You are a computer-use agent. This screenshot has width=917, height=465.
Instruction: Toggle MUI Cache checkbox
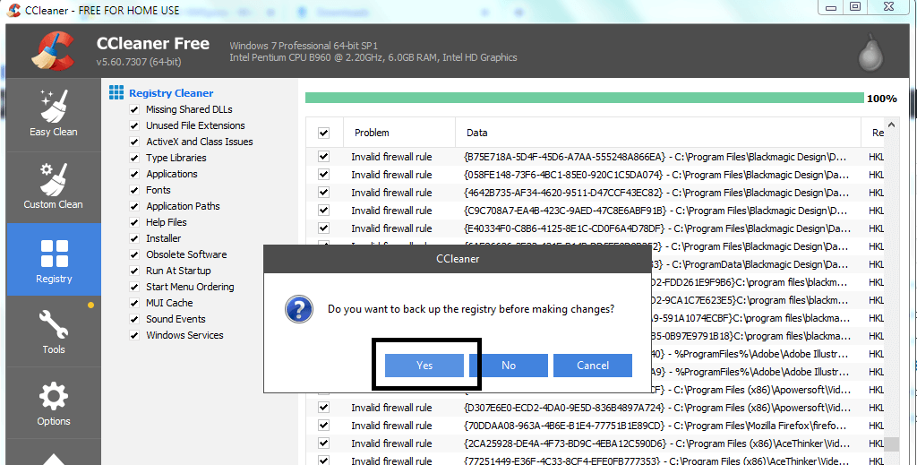click(x=134, y=303)
